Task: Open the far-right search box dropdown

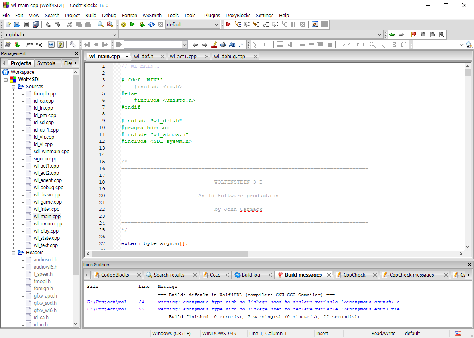Action: coord(461,45)
